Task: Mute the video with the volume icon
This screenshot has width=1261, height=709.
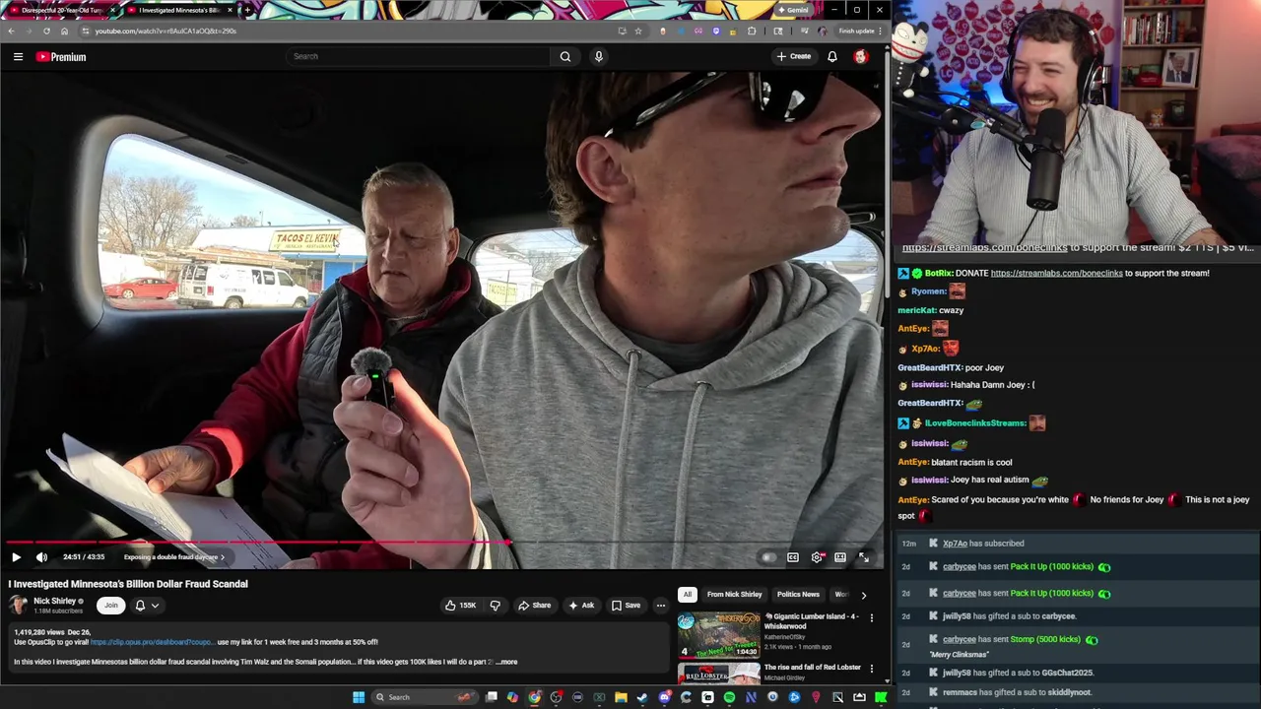Action: point(41,557)
